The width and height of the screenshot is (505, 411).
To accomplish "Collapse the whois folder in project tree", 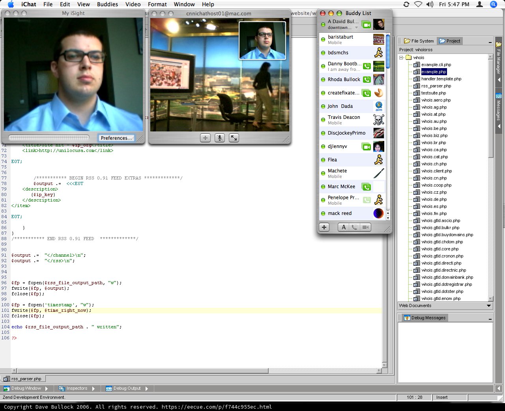I will click(x=401, y=57).
